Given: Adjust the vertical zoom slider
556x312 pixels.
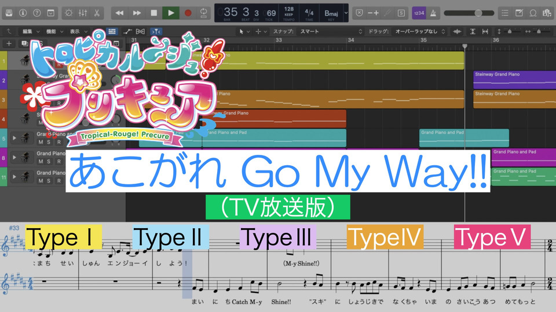Looking at the screenshot, I should (509, 31).
